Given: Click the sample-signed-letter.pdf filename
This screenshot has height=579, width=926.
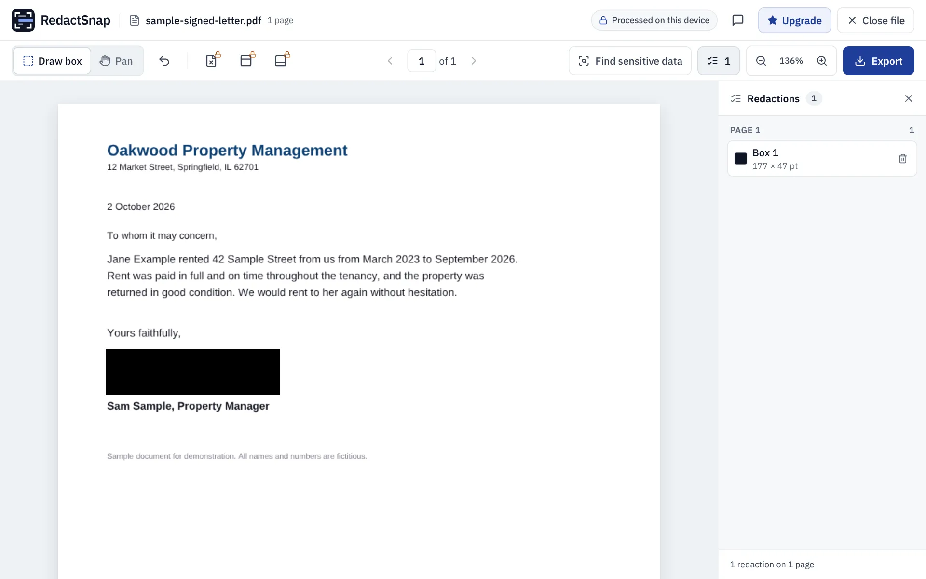Looking at the screenshot, I should pyautogui.click(x=203, y=20).
